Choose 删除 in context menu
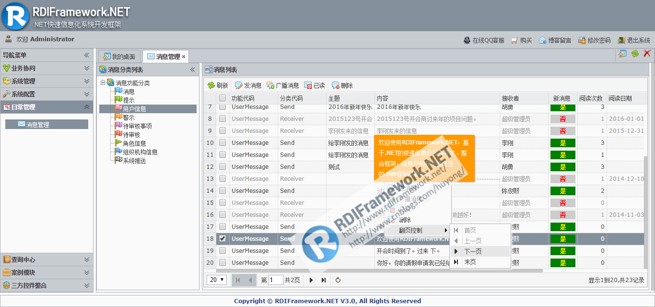This screenshot has width=655, height=307. pos(418,220)
